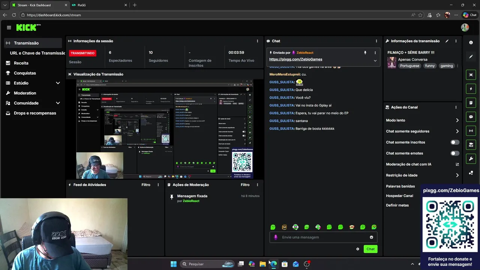Click the info icon in right sidebar
The image size is (480, 270).
471,42
